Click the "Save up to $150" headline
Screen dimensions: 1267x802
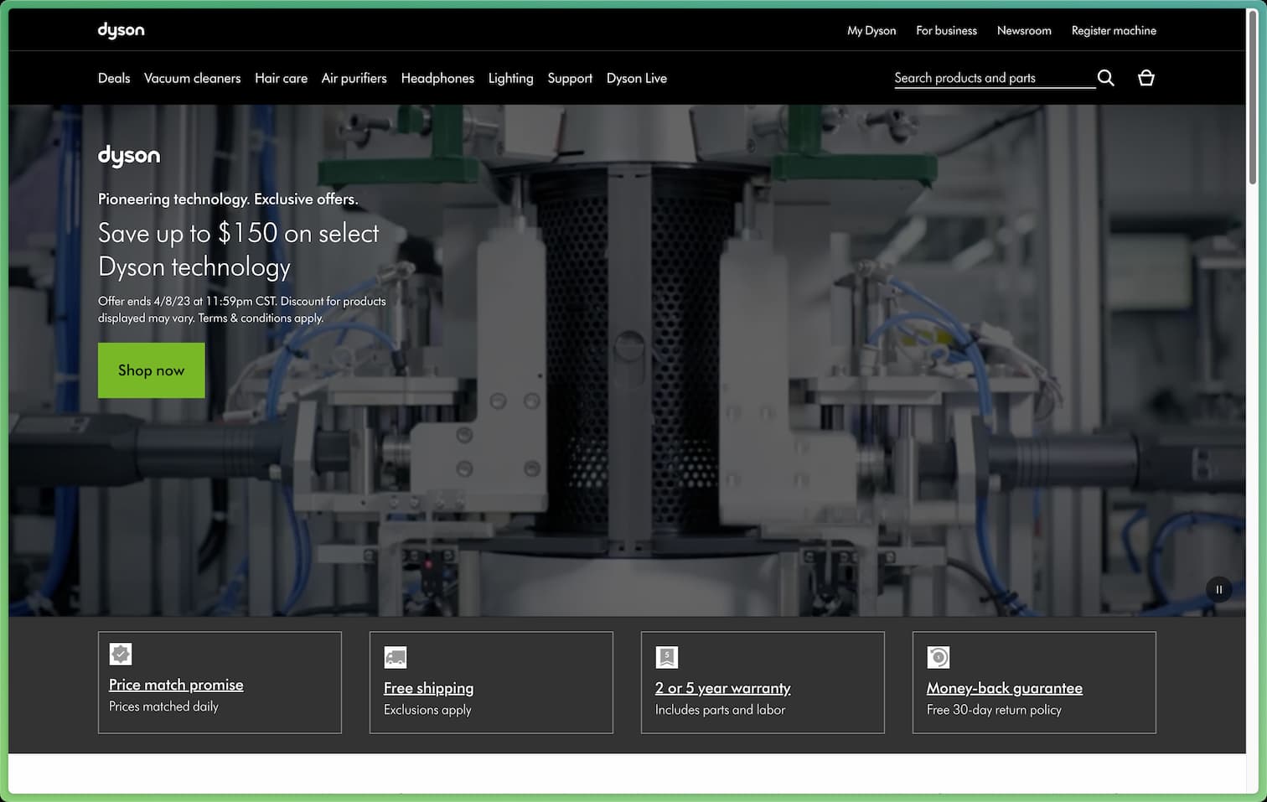(238, 250)
